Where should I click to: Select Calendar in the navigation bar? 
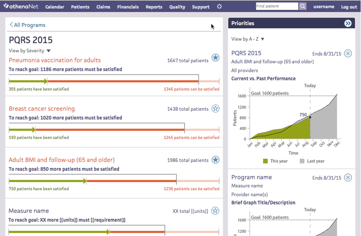click(55, 7)
